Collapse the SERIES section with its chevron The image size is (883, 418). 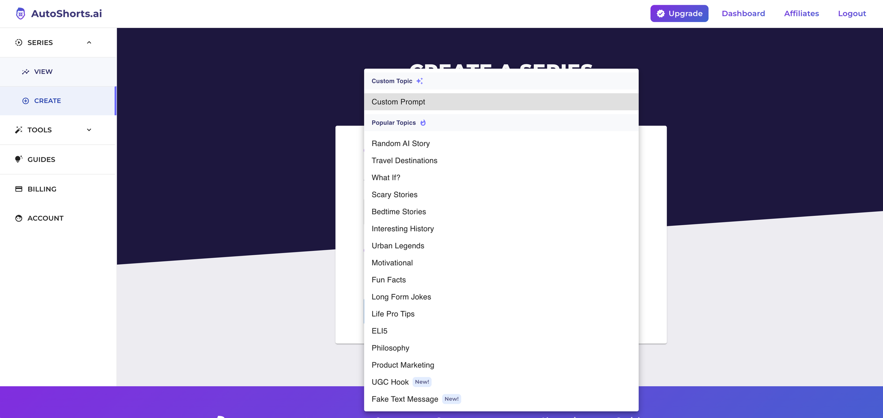[89, 42]
